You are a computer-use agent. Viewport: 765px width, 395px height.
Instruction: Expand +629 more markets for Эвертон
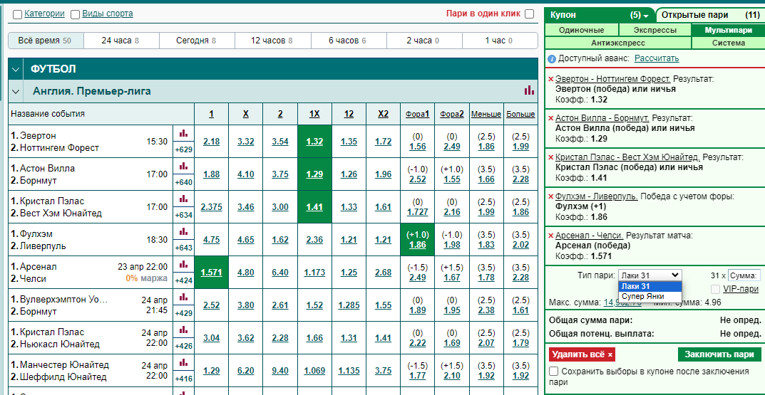(x=183, y=149)
